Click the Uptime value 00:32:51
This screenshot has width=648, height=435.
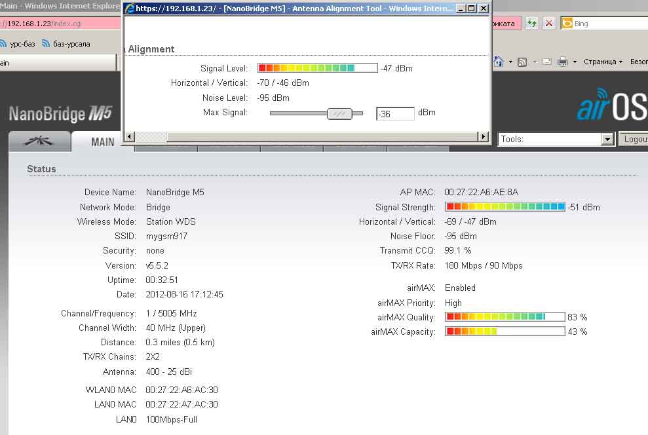(162, 280)
